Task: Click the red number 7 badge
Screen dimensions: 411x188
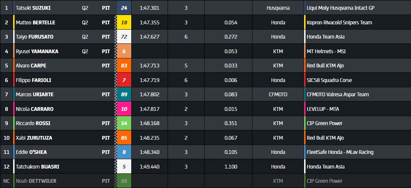Action: pyautogui.click(x=124, y=80)
